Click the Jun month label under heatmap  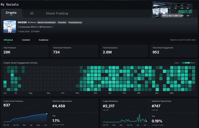coord(5,93)
